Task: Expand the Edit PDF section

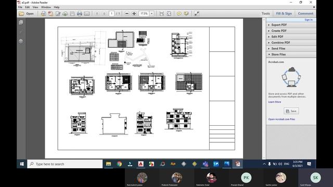Action: click(x=291, y=37)
